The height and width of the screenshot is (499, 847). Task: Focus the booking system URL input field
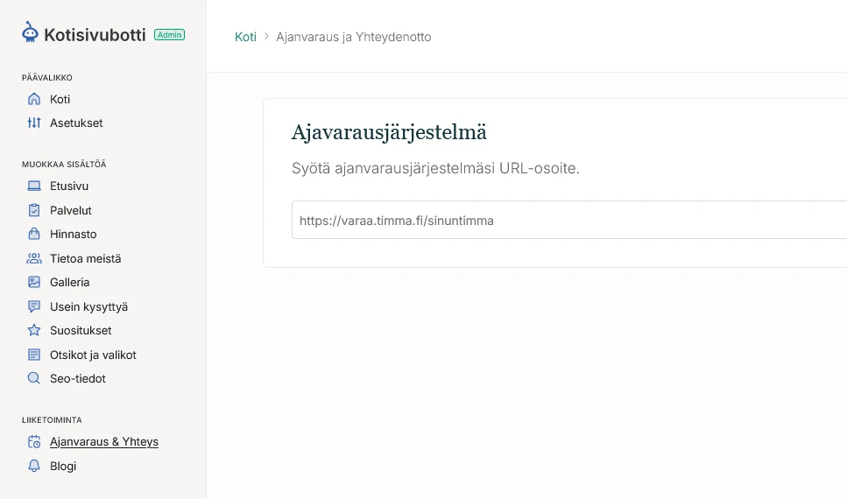(x=569, y=220)
